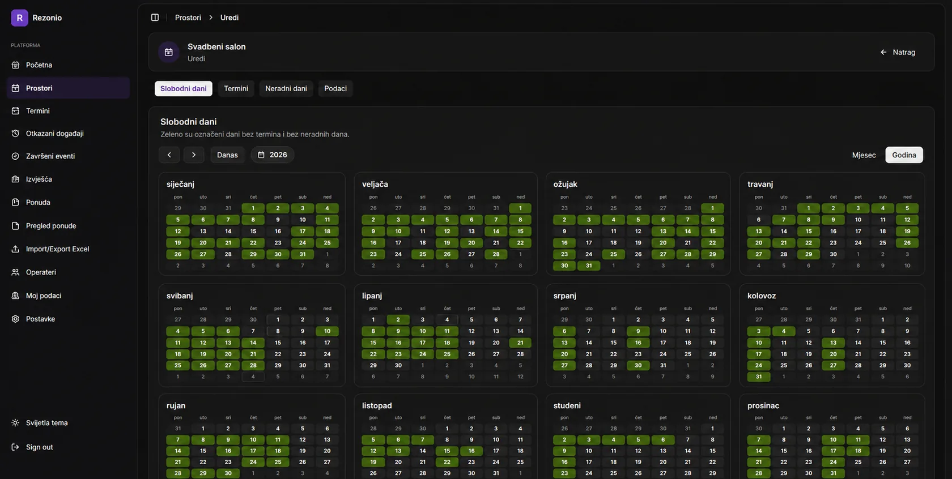Click the rujan month title
Image resolution: width=952 pixels, height=479 pixels.
pos(176,406)
